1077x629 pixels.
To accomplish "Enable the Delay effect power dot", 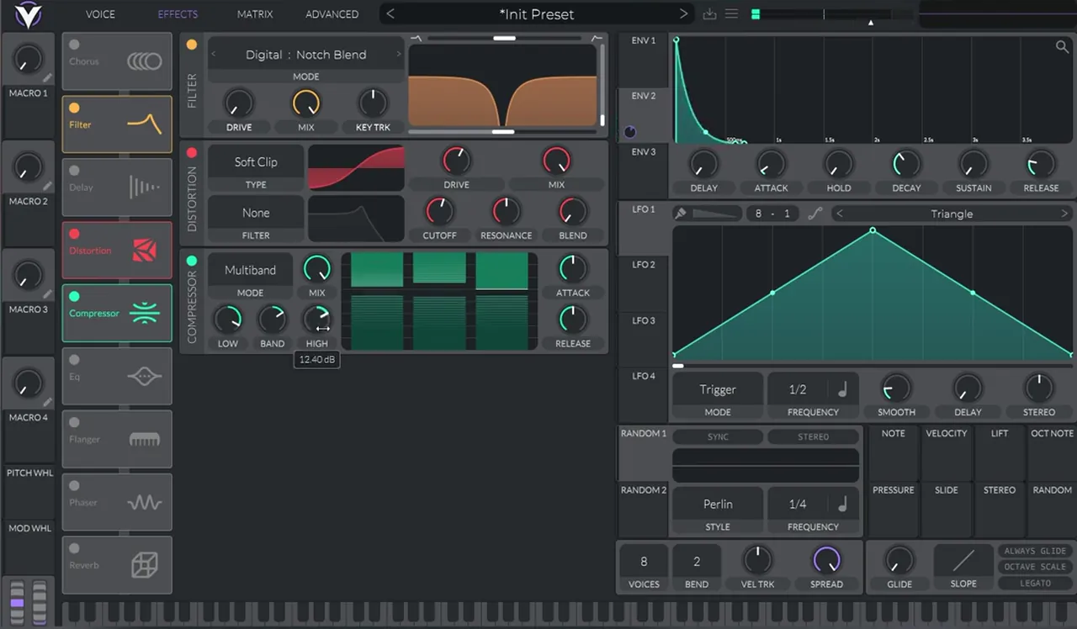I will tap(74, 171).
